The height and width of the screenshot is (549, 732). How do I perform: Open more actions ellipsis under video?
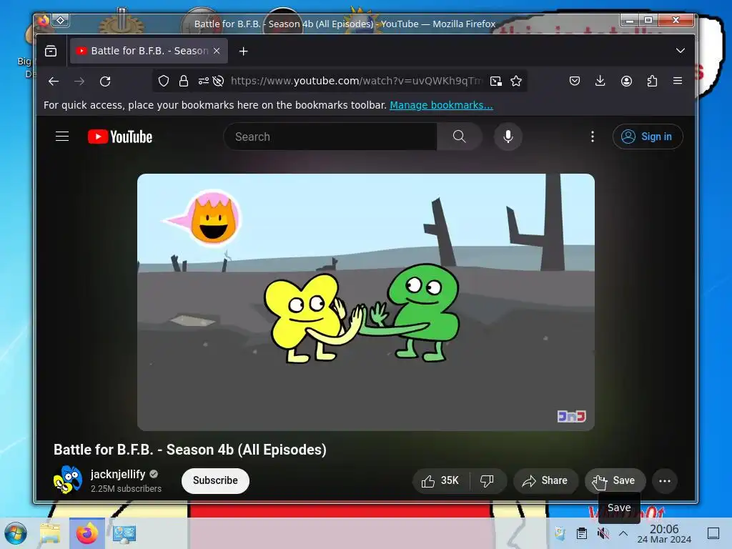point(665,481)
